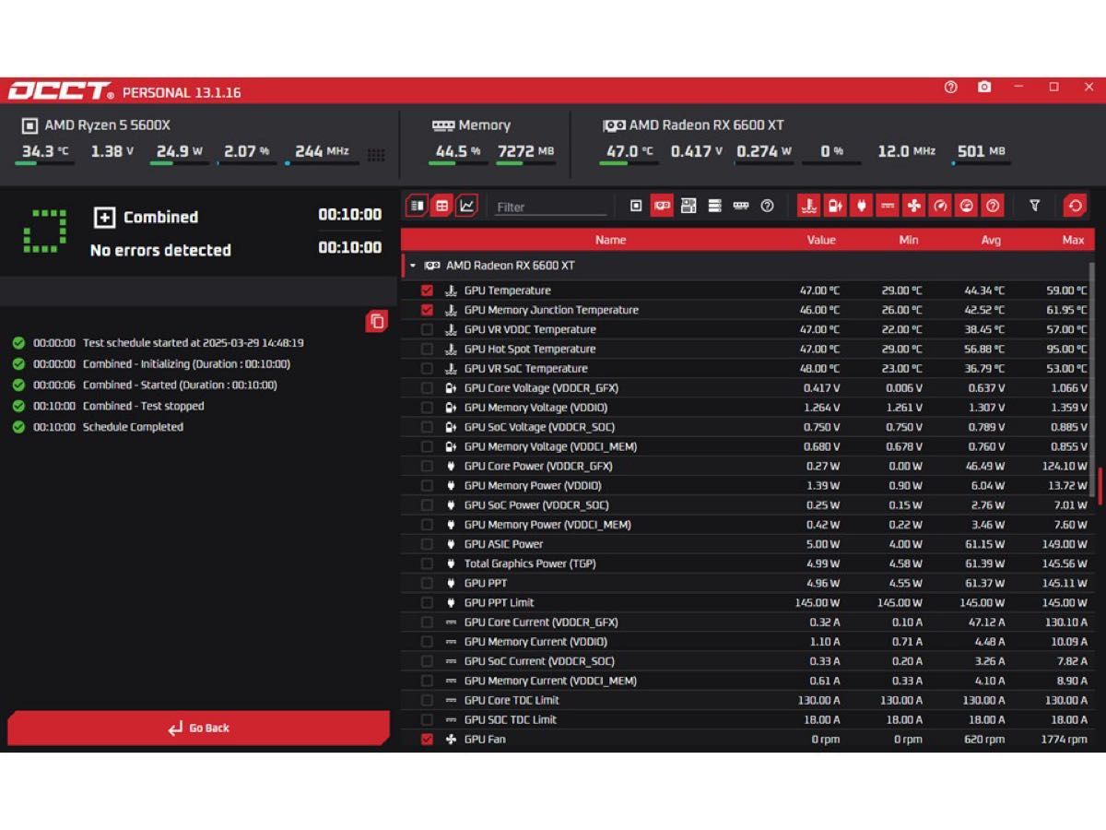Toggle temperature sensor type filter

pos(808,206)
